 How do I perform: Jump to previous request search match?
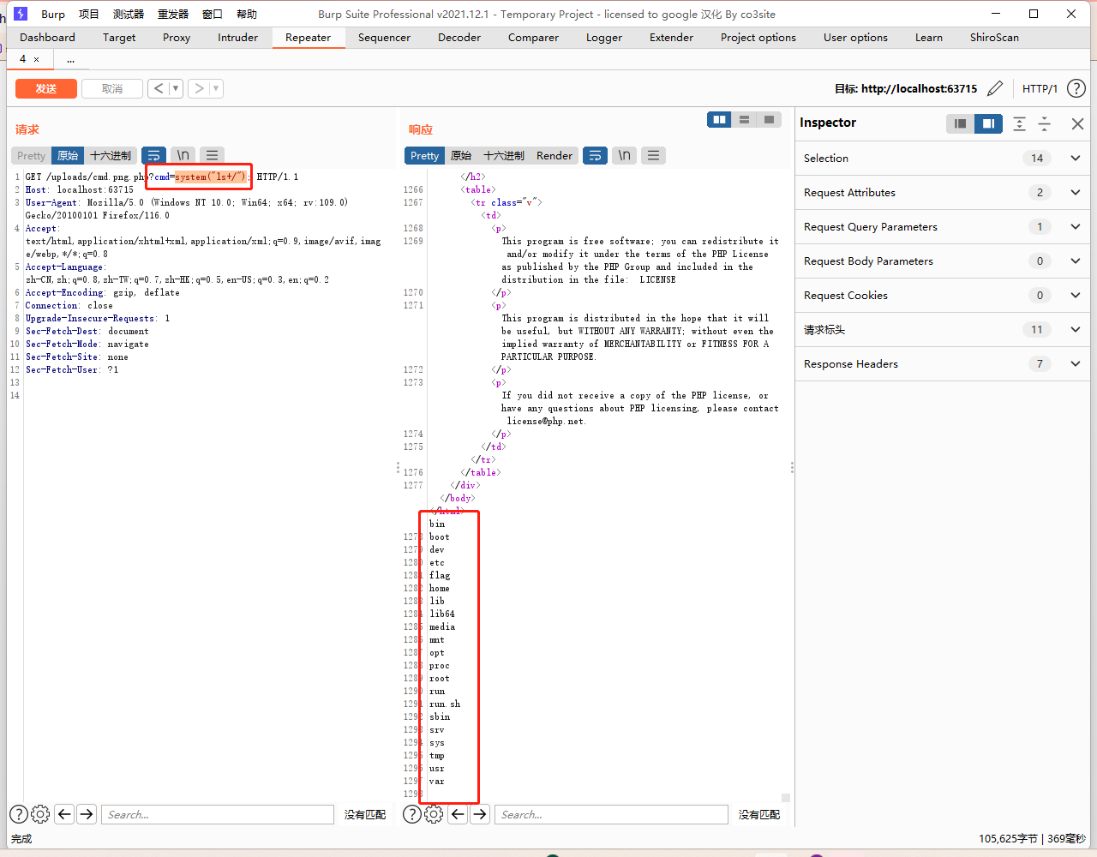tap(64, 814)
